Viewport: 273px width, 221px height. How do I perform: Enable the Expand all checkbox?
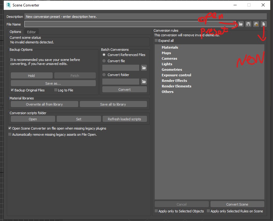[156, 41]
